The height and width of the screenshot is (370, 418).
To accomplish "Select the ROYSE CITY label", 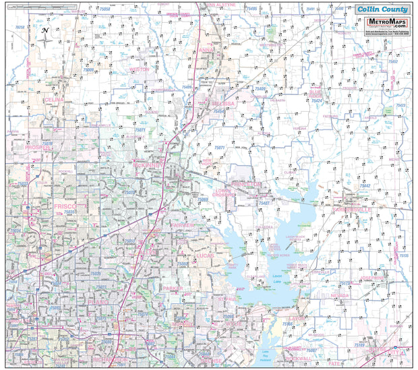I will tap(384, 351).
